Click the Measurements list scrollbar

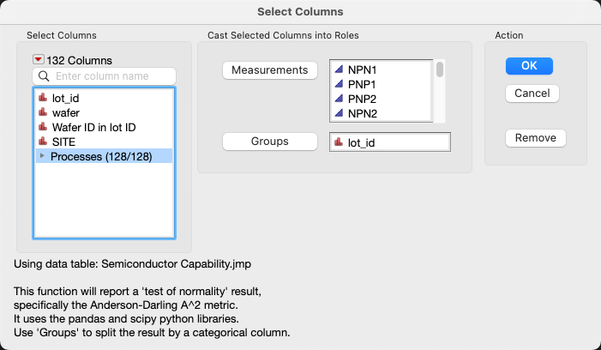440,70
